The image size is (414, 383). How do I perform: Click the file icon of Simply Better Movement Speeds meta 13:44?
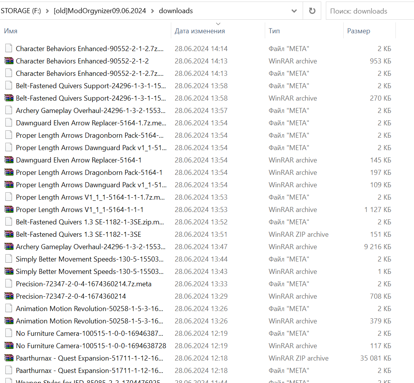(x=9, y=259)
